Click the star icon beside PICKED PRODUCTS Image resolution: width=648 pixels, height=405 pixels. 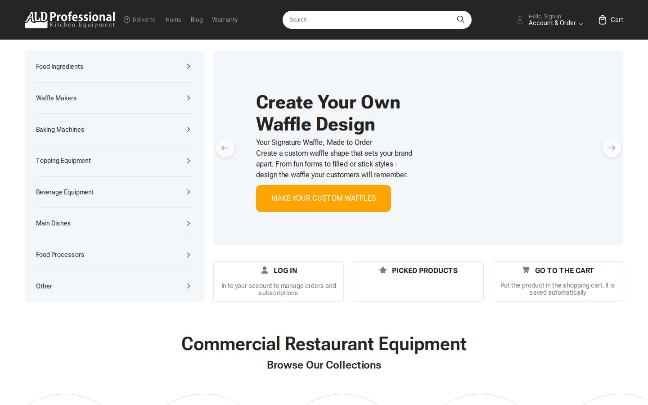tap(383, 270)
